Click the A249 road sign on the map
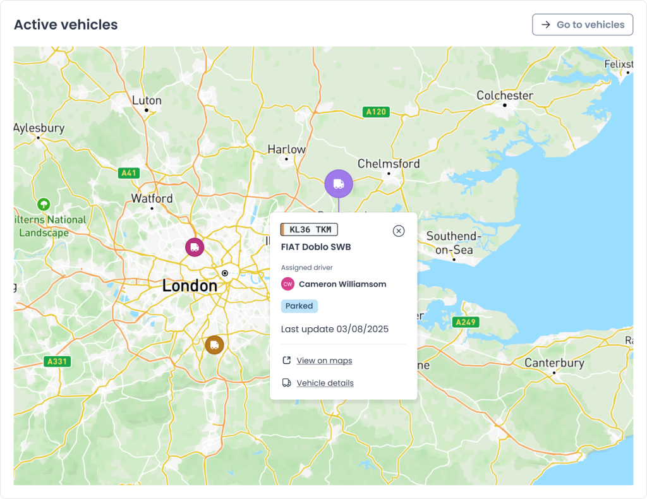 point(466,322)
